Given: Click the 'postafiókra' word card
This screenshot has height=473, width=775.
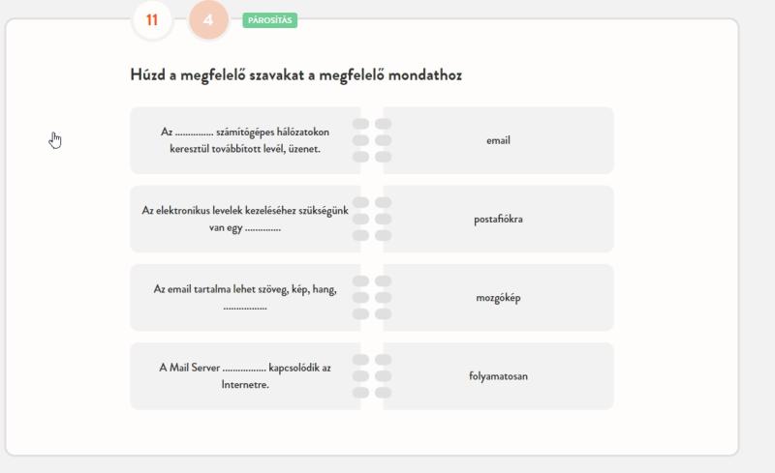Looking at the screenshot, I should [x=498, y=219].
